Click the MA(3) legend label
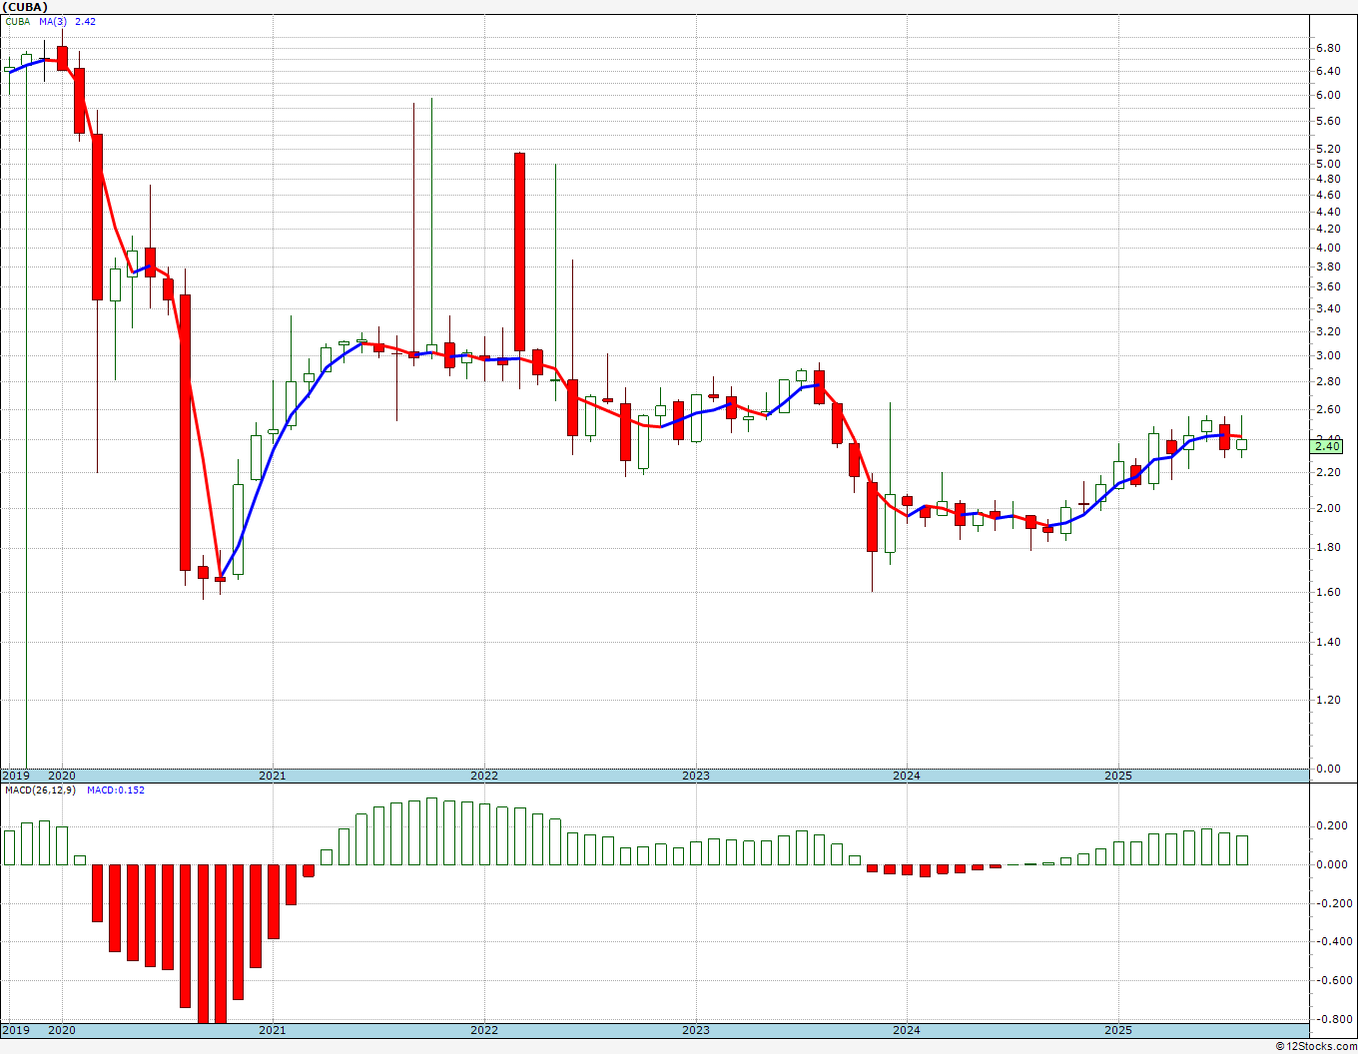The height and width of the screenshot is (1054, 1358). (53, 21)
